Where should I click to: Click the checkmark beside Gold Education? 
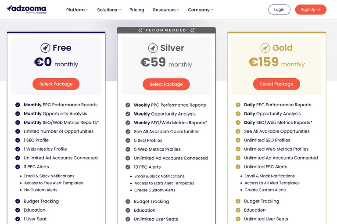(238, 210)
